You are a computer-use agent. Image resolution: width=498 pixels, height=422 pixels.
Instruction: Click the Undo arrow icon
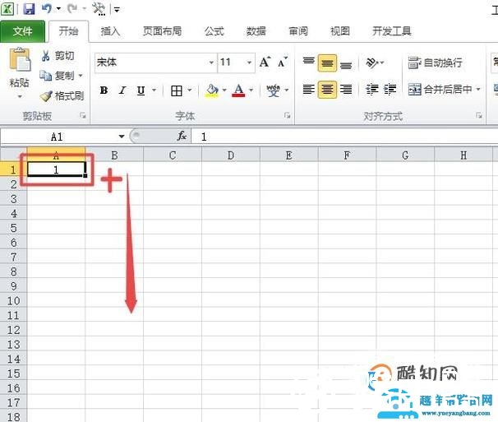tap(47, 8)
